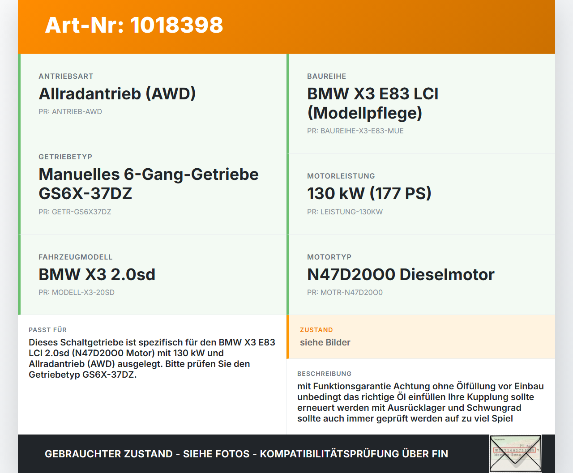The width and height of the screenshot is (573, 473).
Task: Click the 'MOTORTYP' label
Action: [x=329, y=257]
